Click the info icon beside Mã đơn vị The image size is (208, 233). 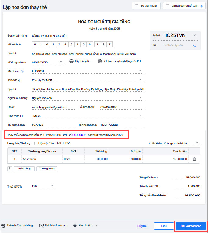click(x=22, y=71)
